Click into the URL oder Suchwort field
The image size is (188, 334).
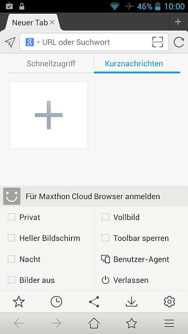point(94,42)
